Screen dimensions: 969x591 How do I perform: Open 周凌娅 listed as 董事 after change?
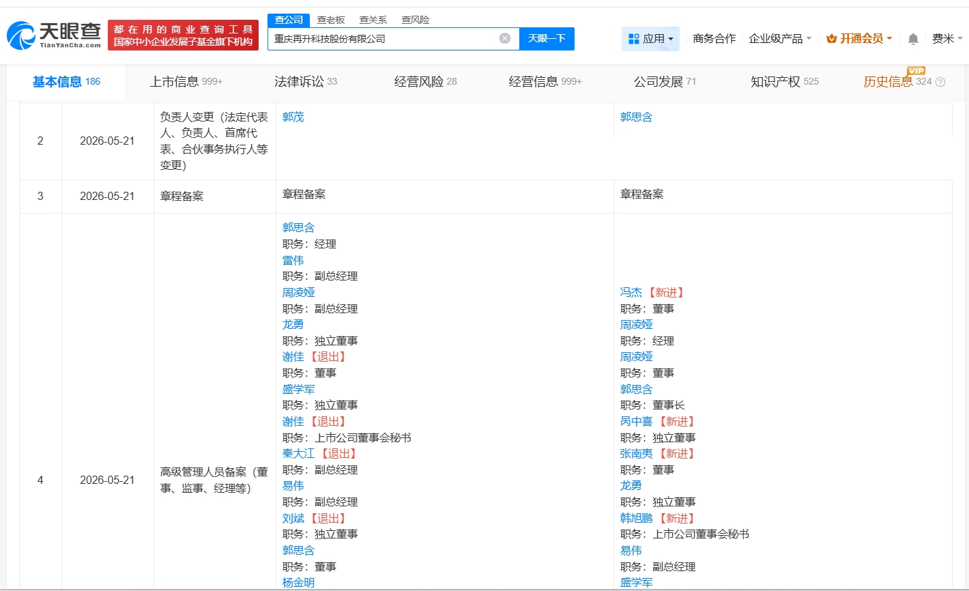click(x=637, y=357)
